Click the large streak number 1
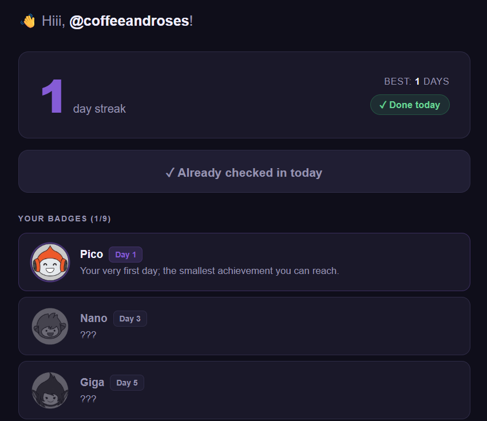Image resolution: width=487 pixels, height=421 pixels. [52, 97]
